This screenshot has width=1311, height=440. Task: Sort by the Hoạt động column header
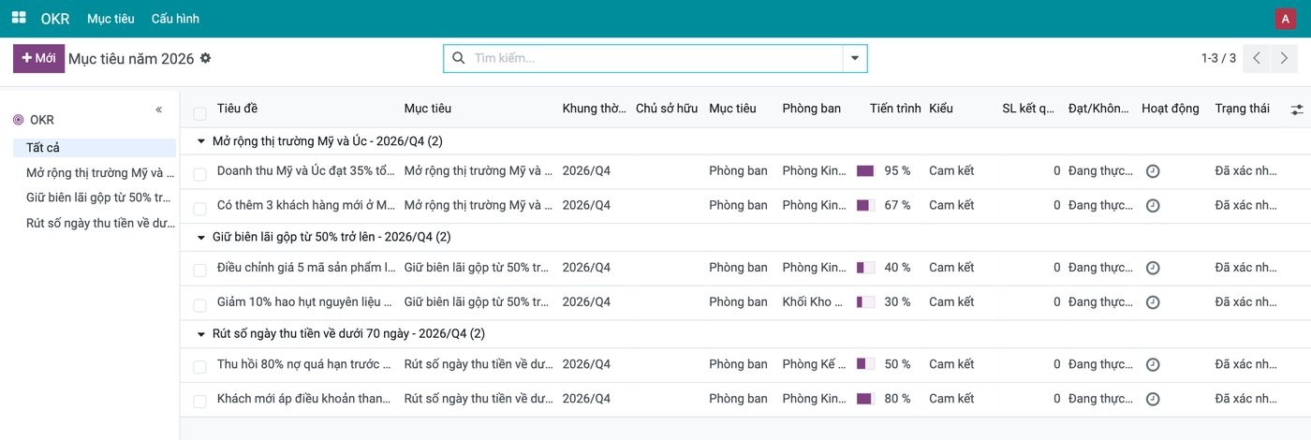[1171, 109]
